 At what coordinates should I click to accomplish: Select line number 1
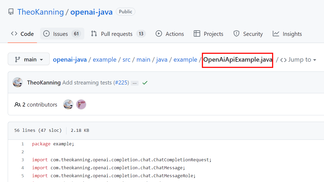[23, 144]
